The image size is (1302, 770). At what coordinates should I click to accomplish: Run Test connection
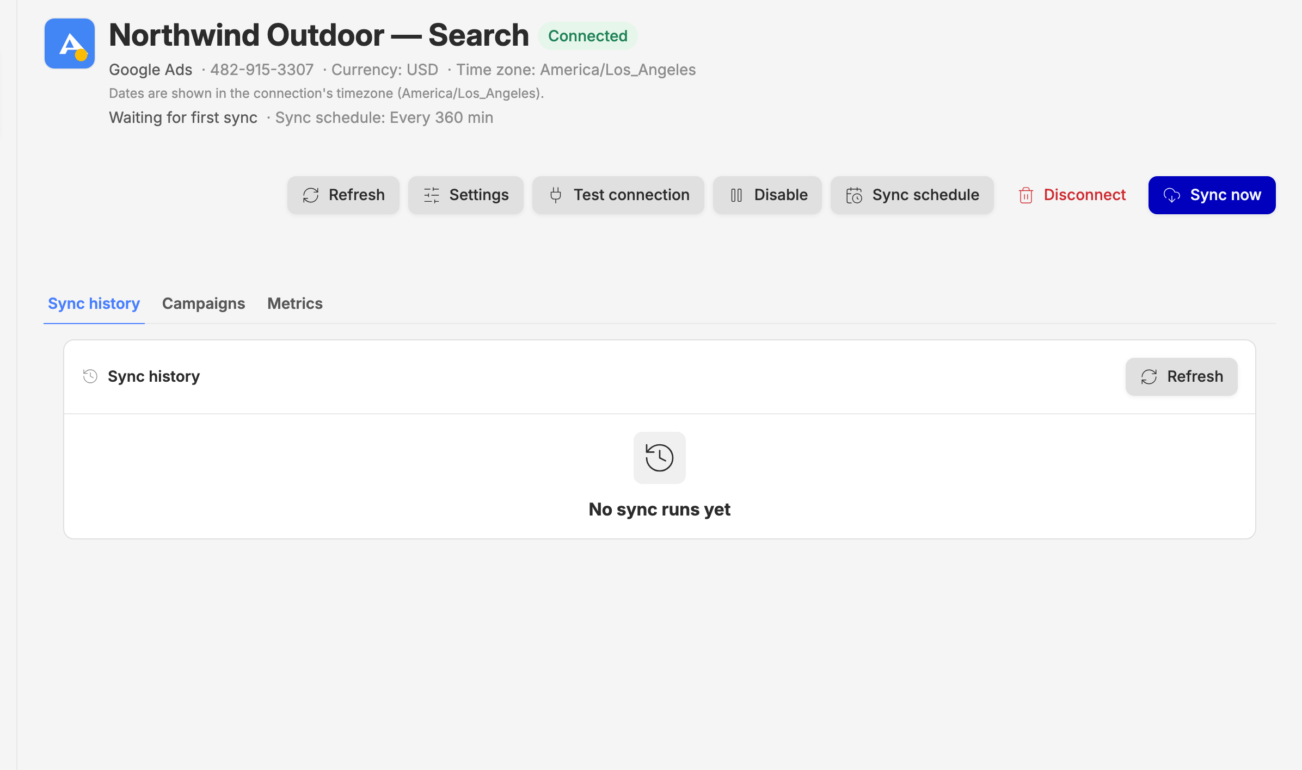618,195
